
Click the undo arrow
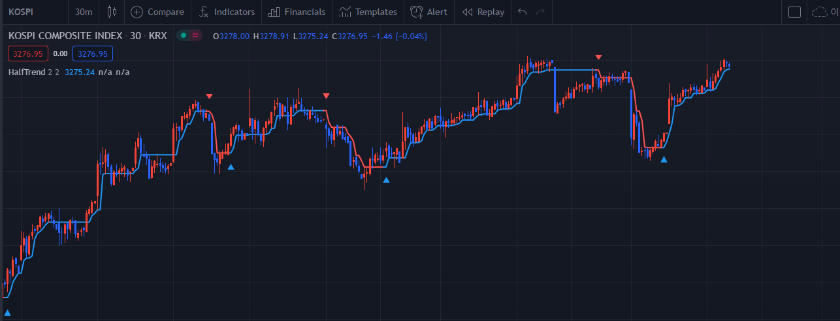(521, 12)
